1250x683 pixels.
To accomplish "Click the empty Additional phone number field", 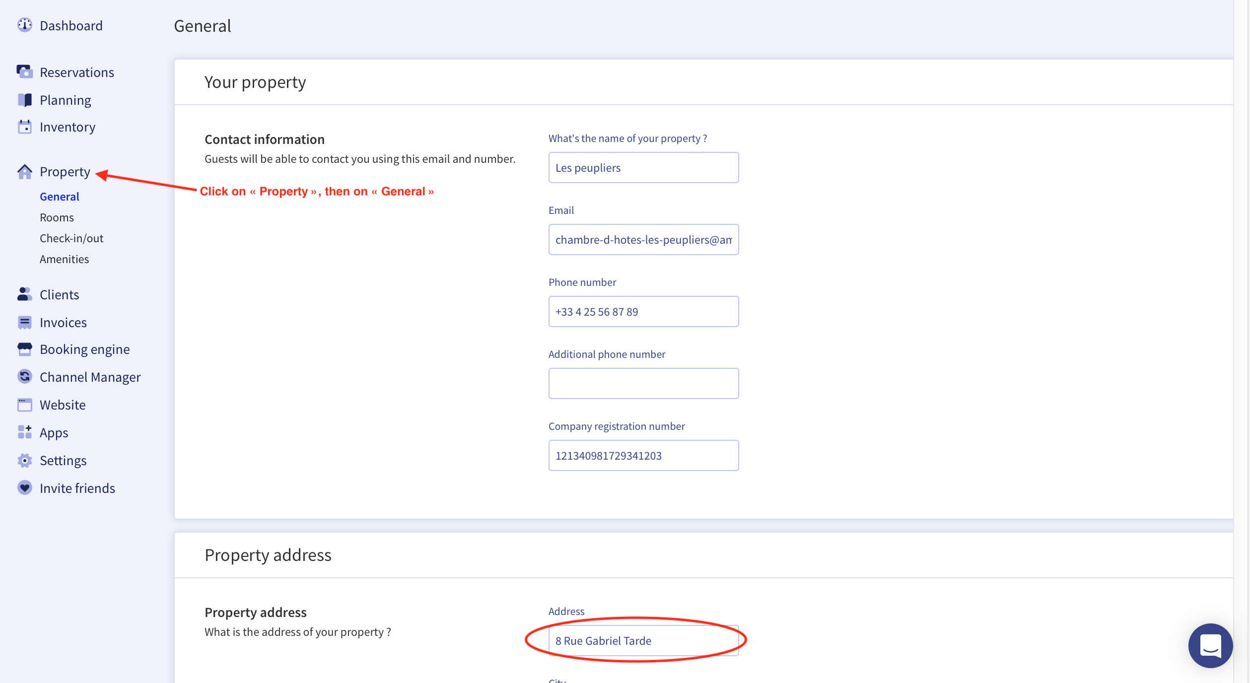I will 643,384.
